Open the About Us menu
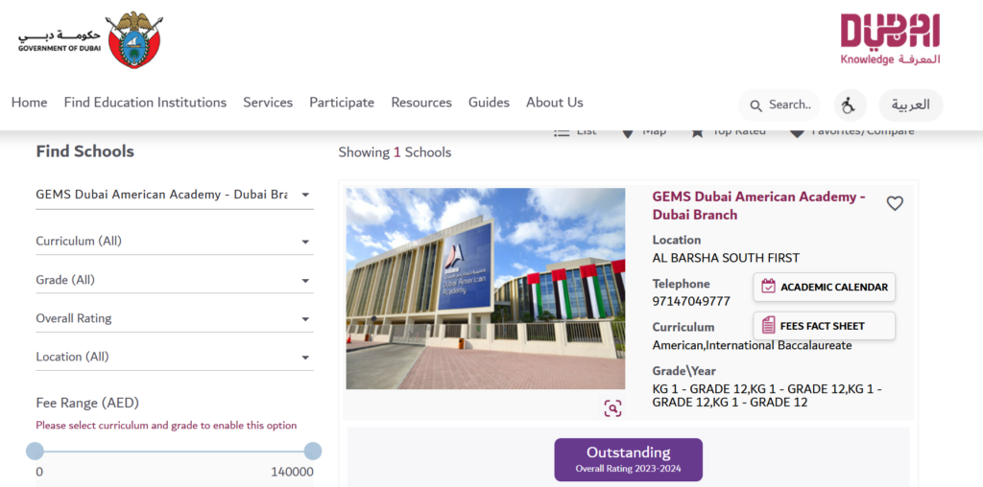The height and width of the screenshot is (487, 983). click(555, 102)
